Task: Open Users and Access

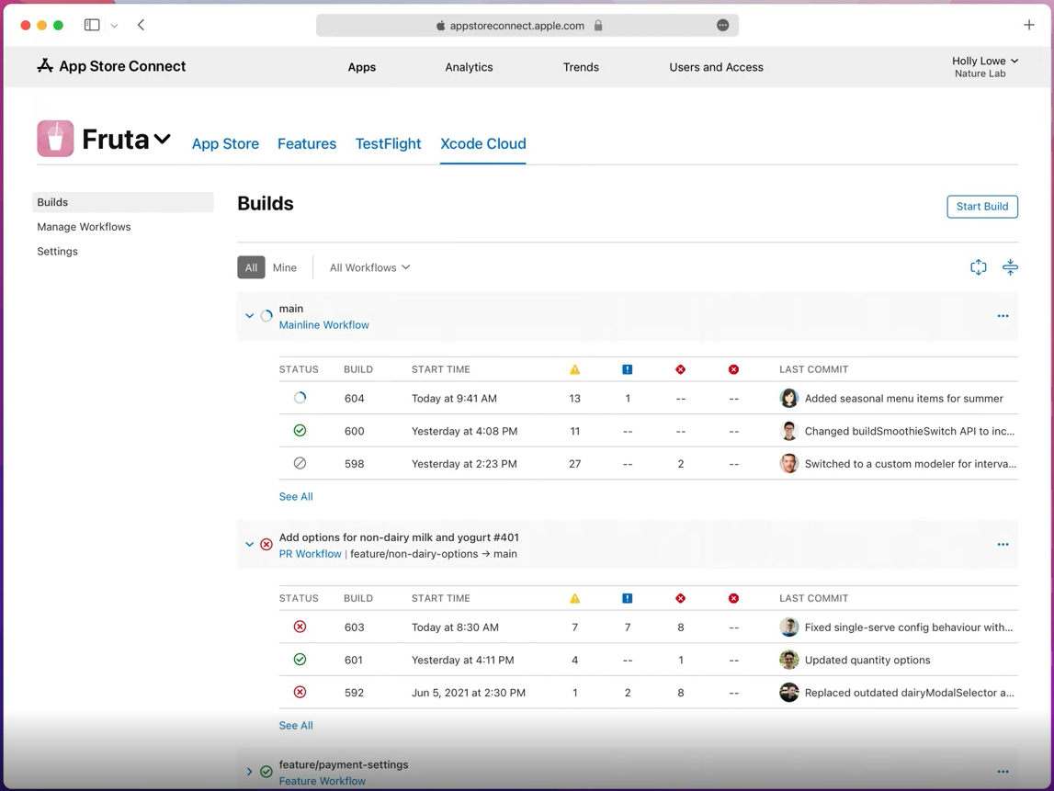Action: coord(716,67)
